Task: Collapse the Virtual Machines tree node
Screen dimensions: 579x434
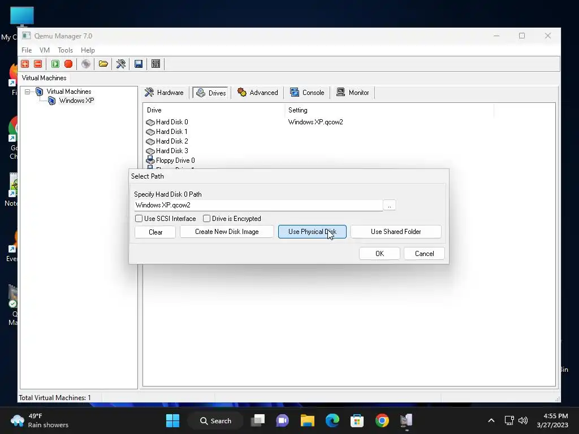Action: (x=27, y=92)
